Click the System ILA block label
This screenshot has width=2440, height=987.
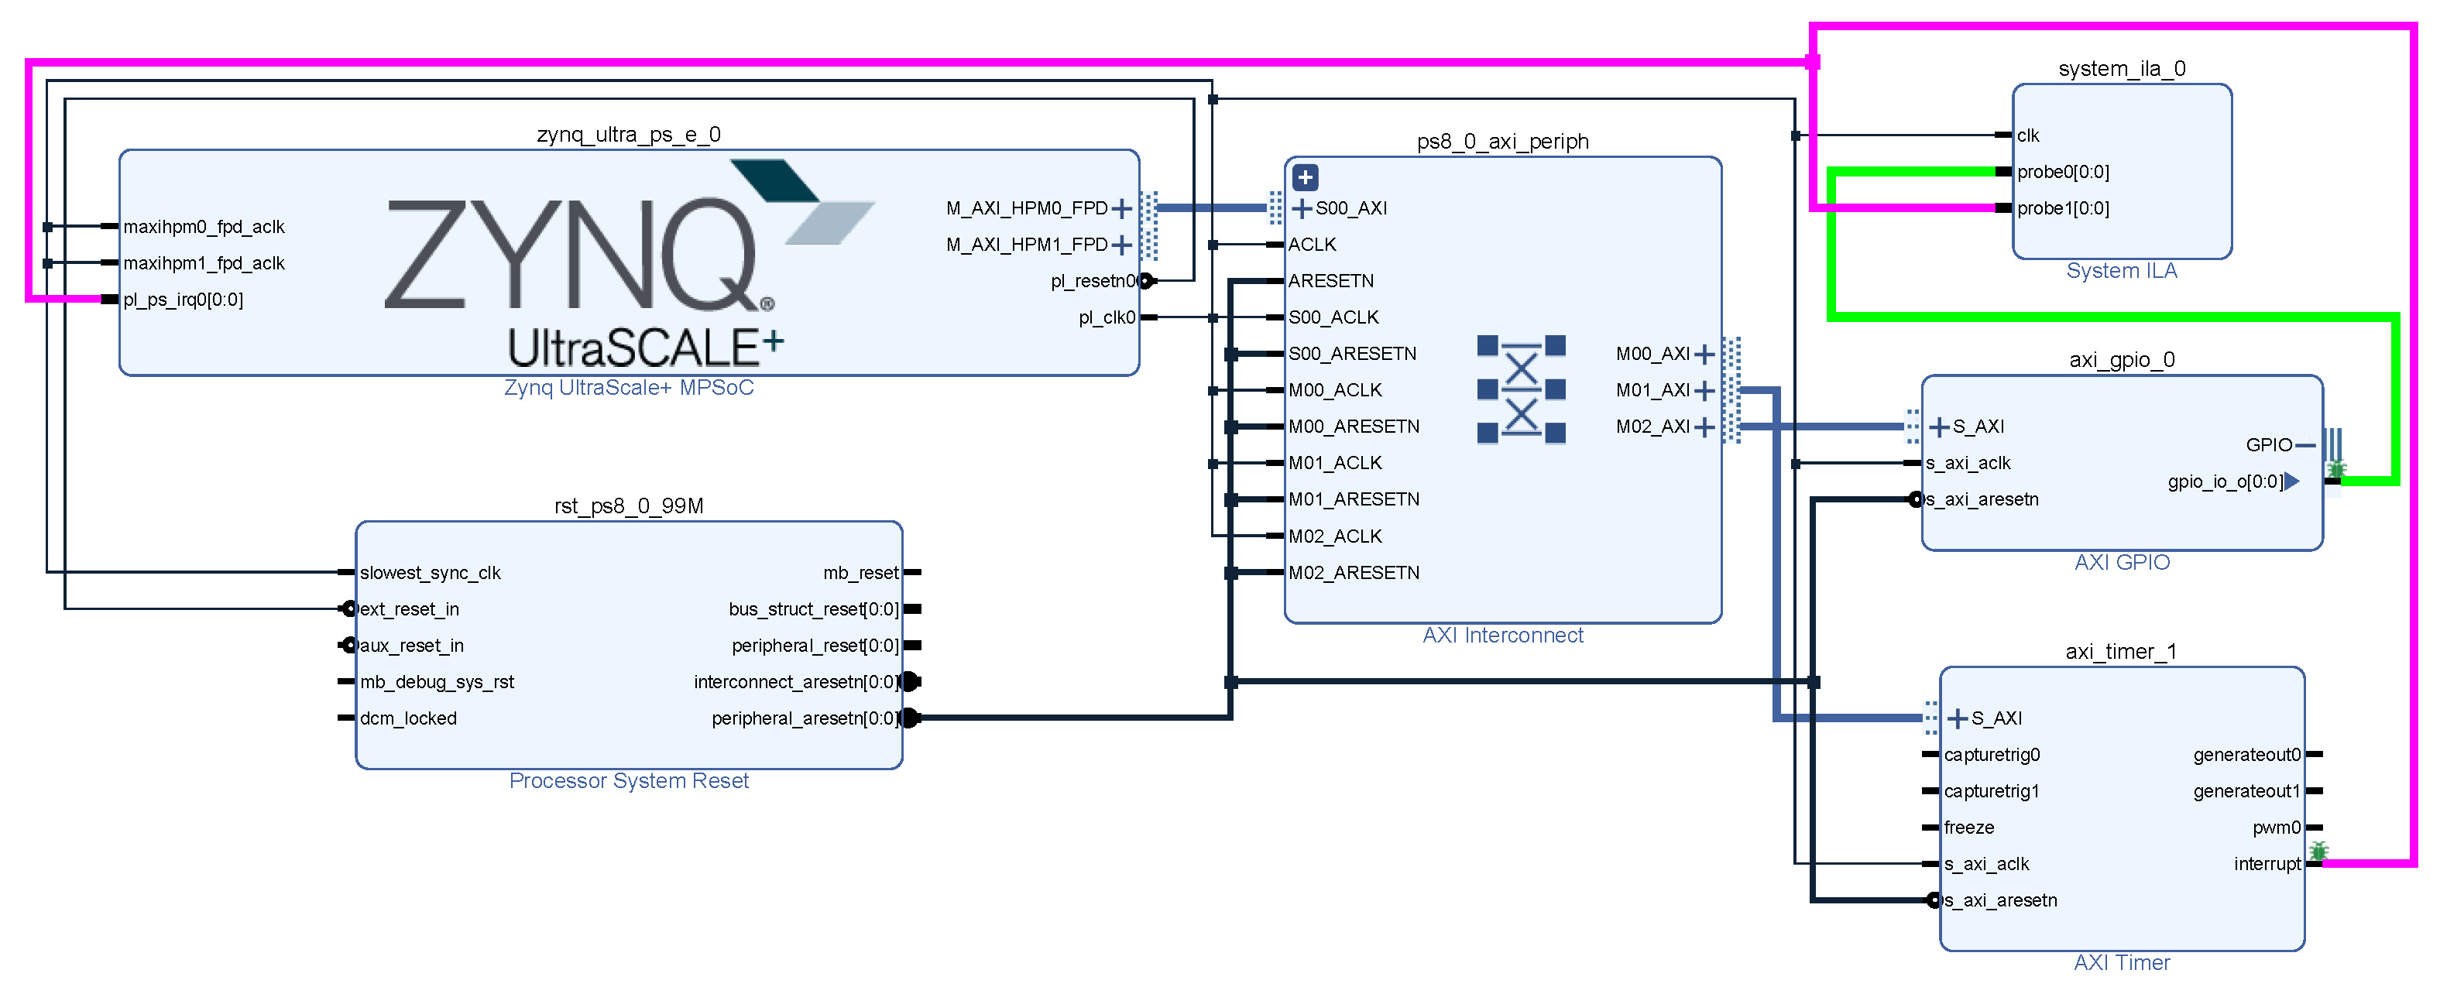pos(2121,271)
